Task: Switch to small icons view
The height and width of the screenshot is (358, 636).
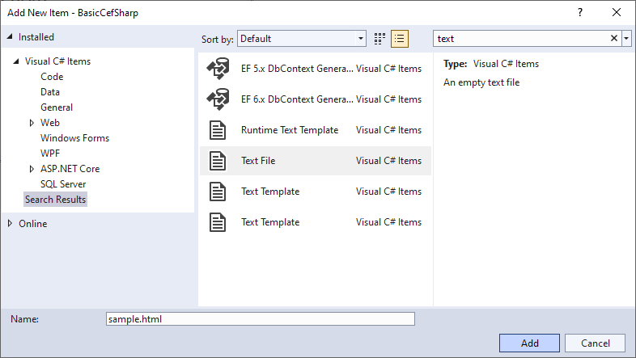Action: (x=380, y=39)
